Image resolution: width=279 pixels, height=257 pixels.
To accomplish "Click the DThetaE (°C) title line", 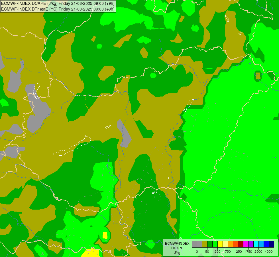I will click(x=58, y=9).
